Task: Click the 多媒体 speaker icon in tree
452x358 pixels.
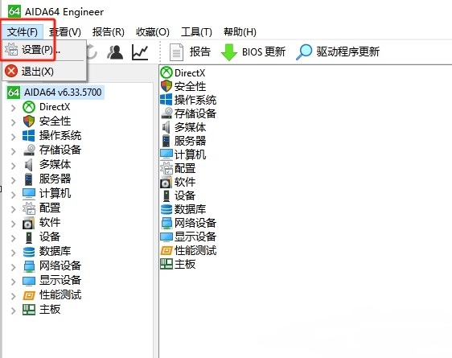Action: pyautogui.click(x=29, y=165)
